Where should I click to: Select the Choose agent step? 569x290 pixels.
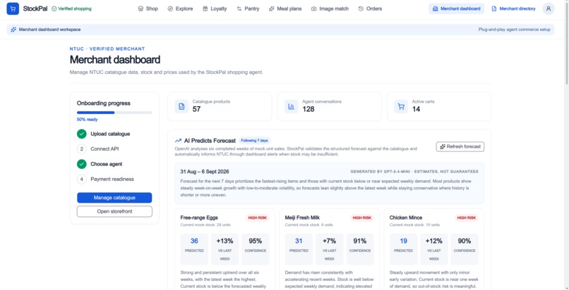[x=107, y=164]
